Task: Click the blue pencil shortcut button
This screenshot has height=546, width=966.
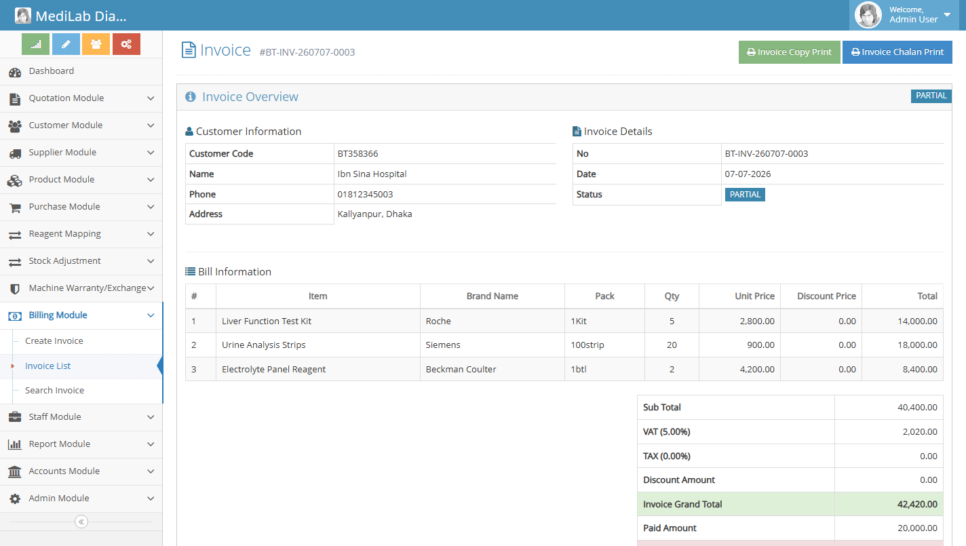Action: point(66,44)
